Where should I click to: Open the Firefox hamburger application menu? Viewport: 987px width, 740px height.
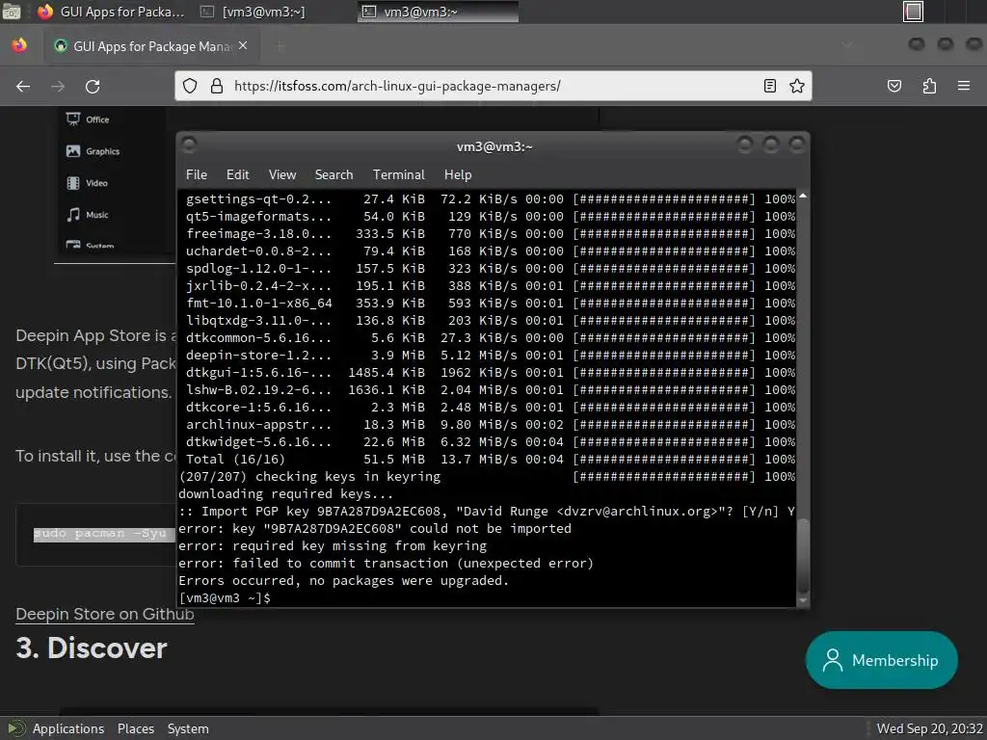click(x=964, y=86)
